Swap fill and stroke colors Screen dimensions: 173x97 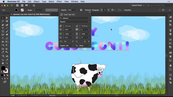tap(8, 67)
